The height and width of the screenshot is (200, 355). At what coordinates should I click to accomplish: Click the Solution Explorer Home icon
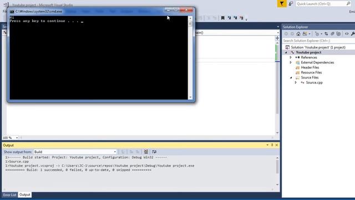pyautogui.click(x=298, y=34)
